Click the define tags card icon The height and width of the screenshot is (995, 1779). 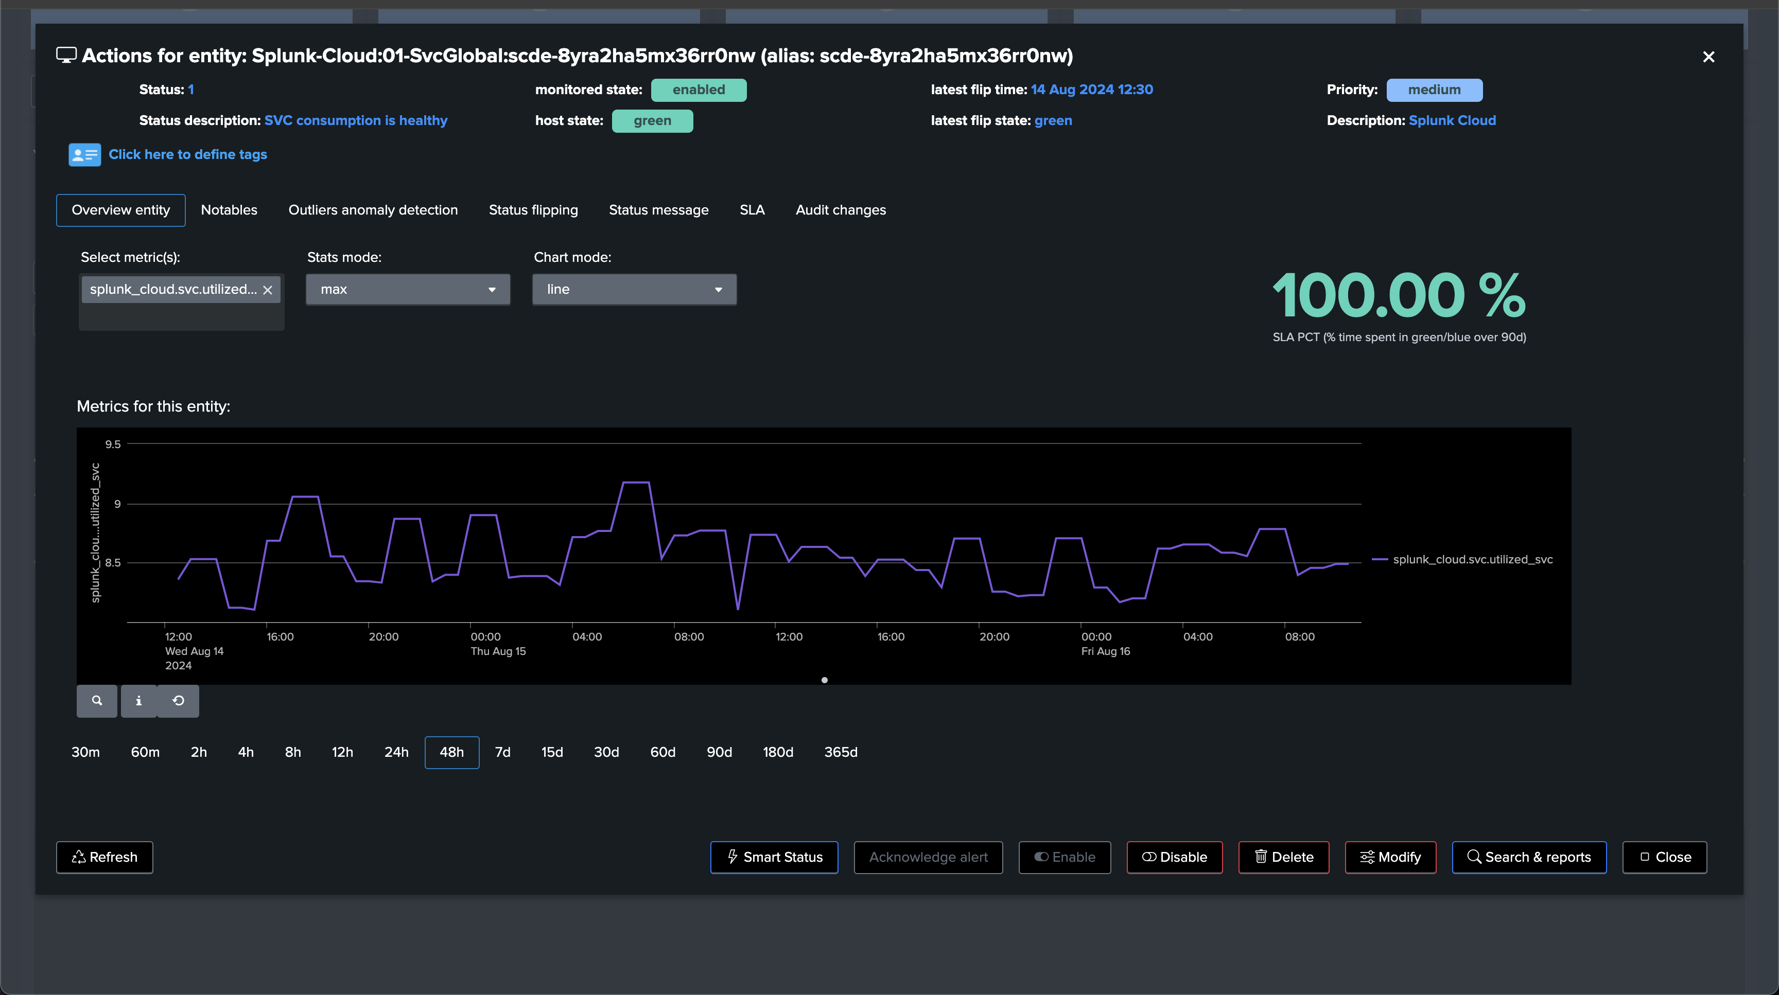pyautogui.click(x=84, y=154)
